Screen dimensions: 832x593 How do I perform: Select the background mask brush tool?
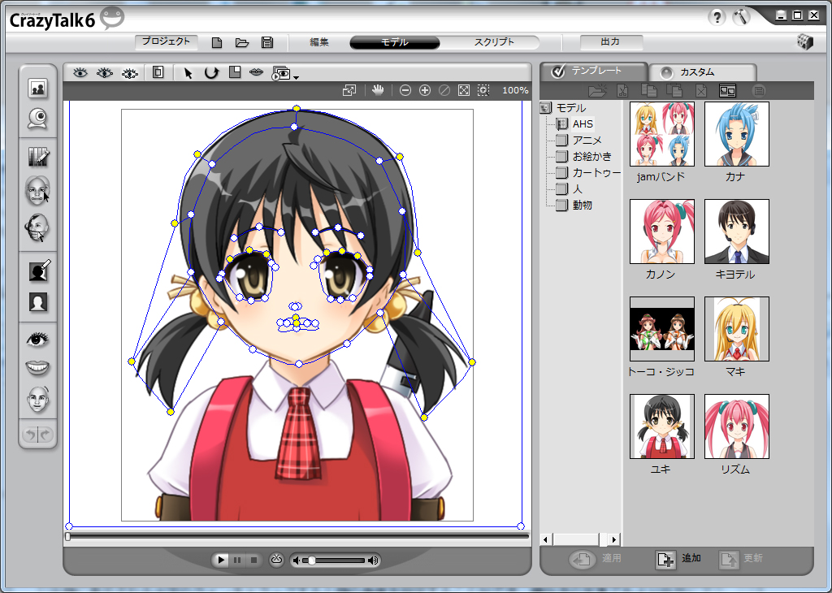coord(39,271)
